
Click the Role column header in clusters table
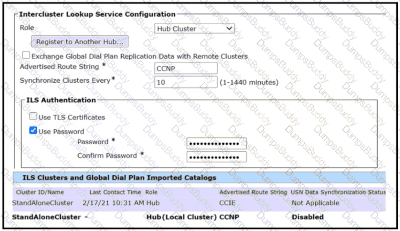151,192
